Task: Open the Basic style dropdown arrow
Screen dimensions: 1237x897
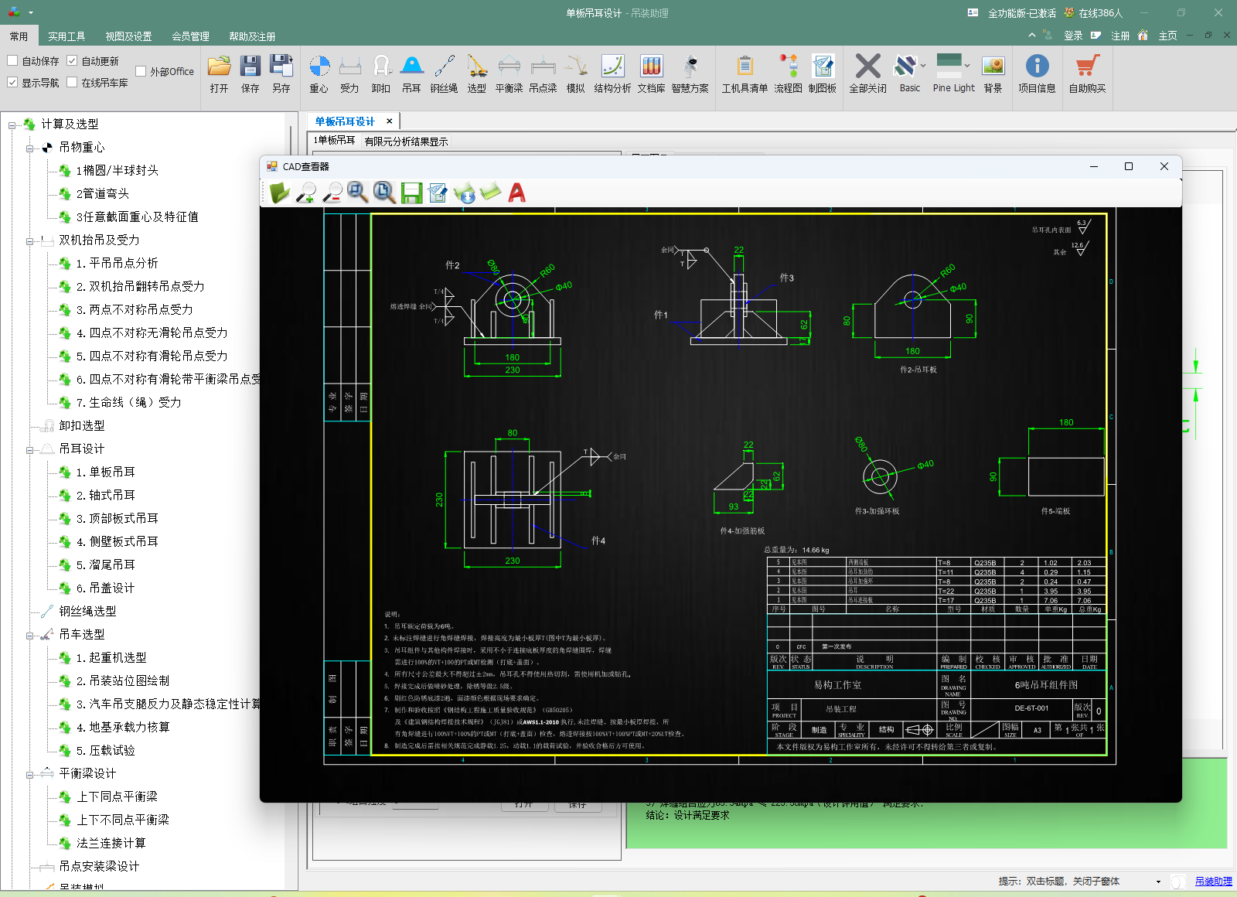Action: [x=923, y=66]
